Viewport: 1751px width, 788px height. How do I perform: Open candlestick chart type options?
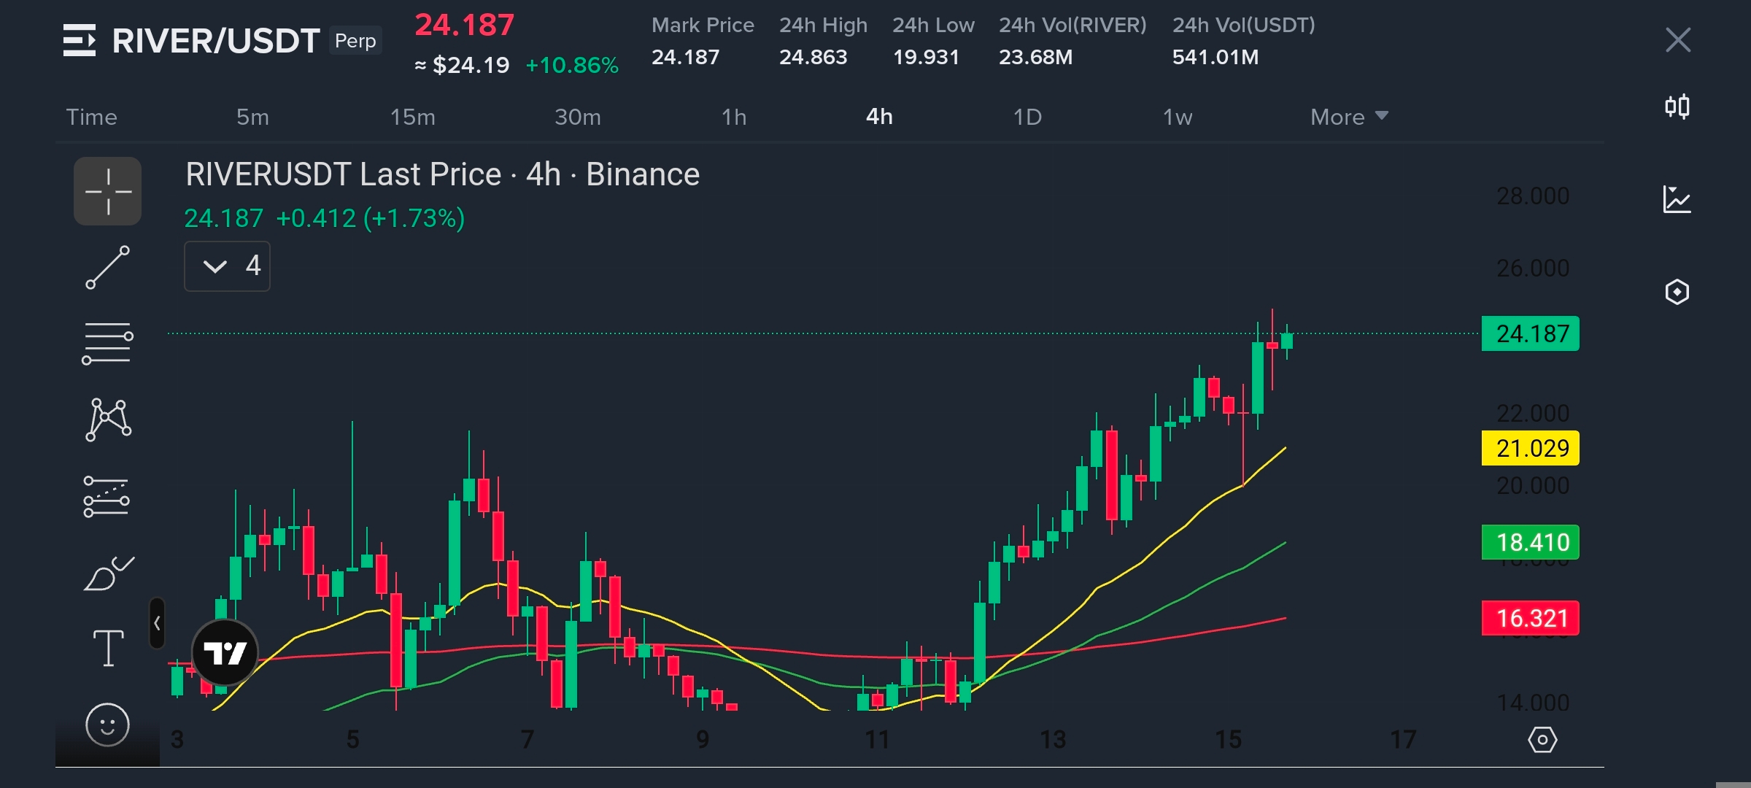[x=1677, y=107]
